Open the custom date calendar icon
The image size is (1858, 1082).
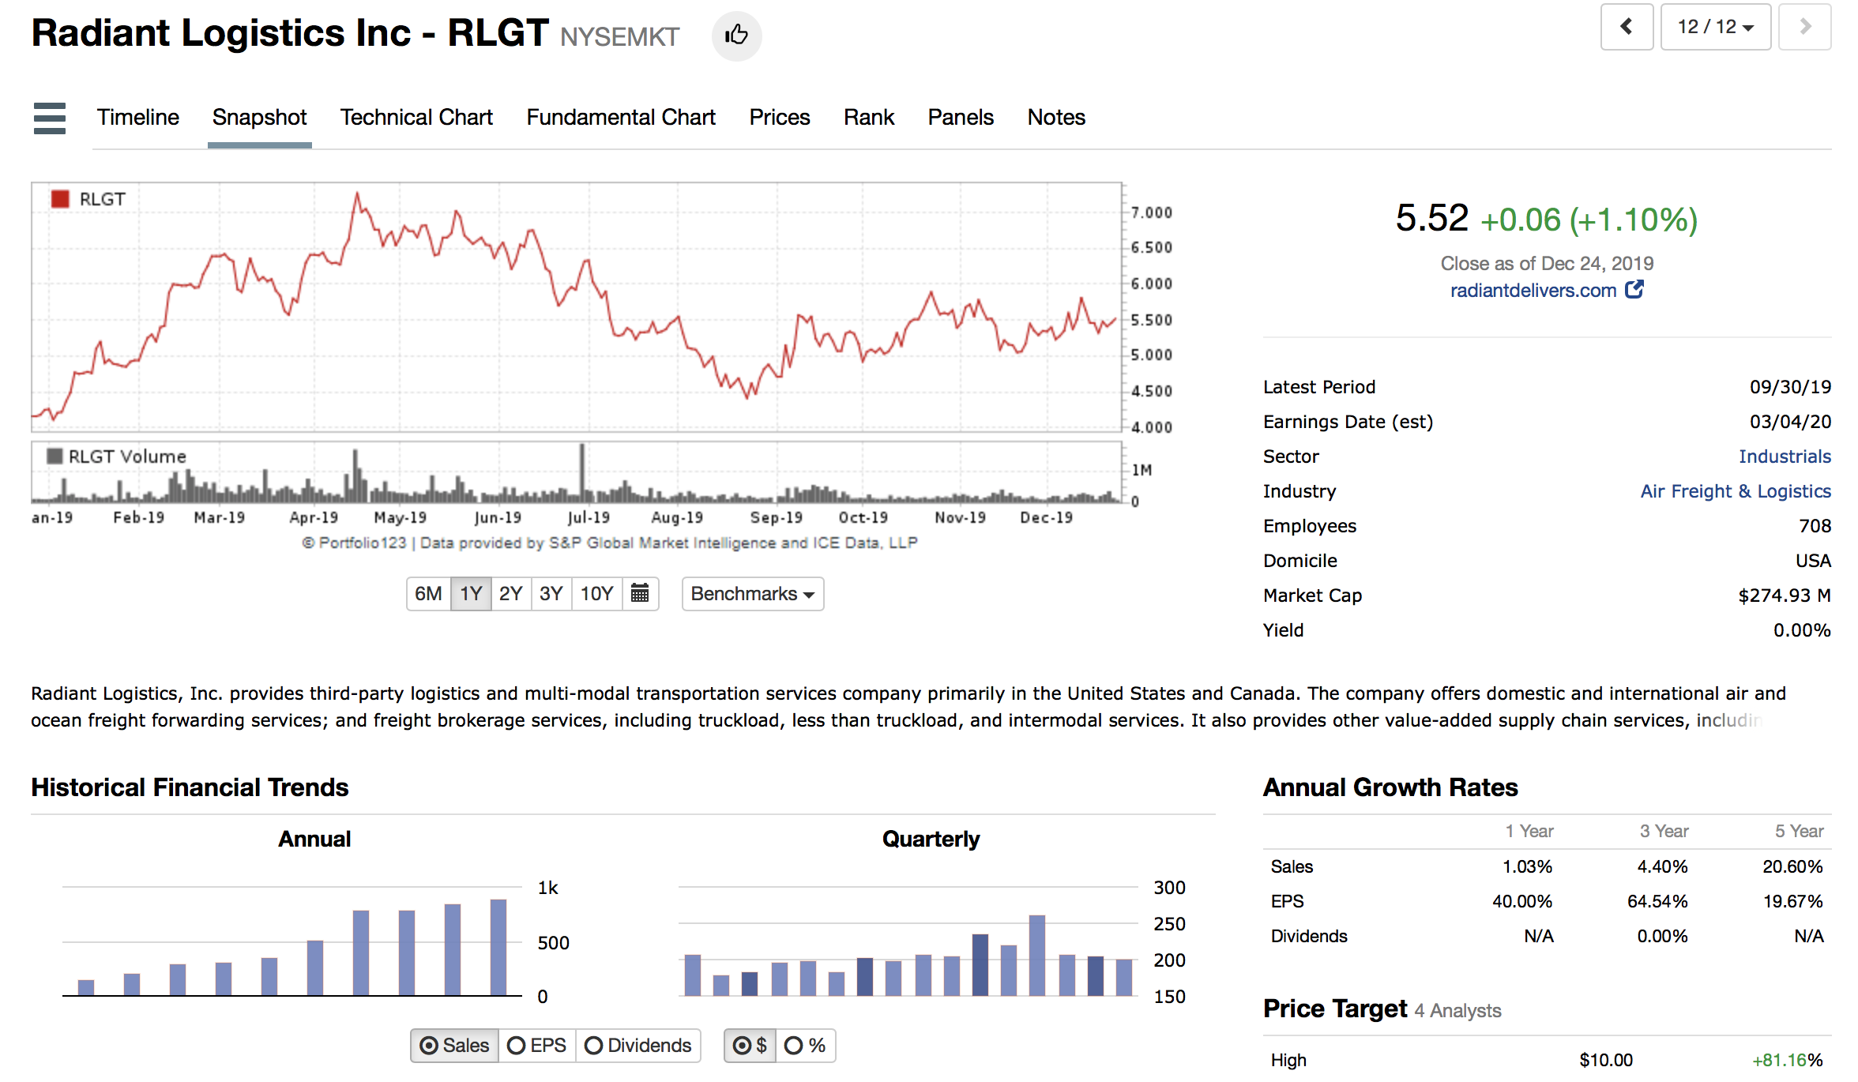640,593
